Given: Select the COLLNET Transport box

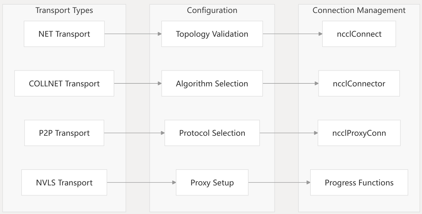Looking at the screenshot, I should [64, 84].
